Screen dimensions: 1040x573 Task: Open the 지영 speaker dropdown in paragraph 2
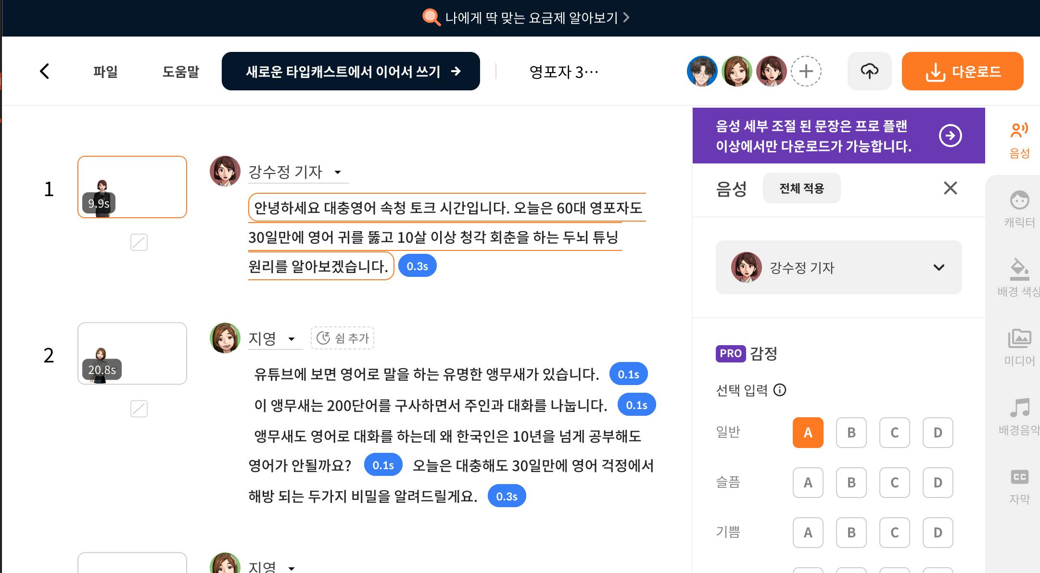pos(292,339)
